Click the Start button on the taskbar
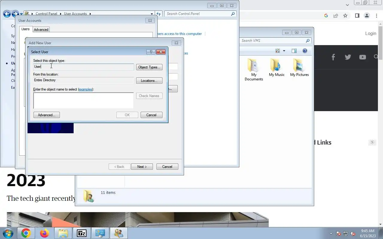This screenshot has height=239, width=383. [x=8, y=233]
